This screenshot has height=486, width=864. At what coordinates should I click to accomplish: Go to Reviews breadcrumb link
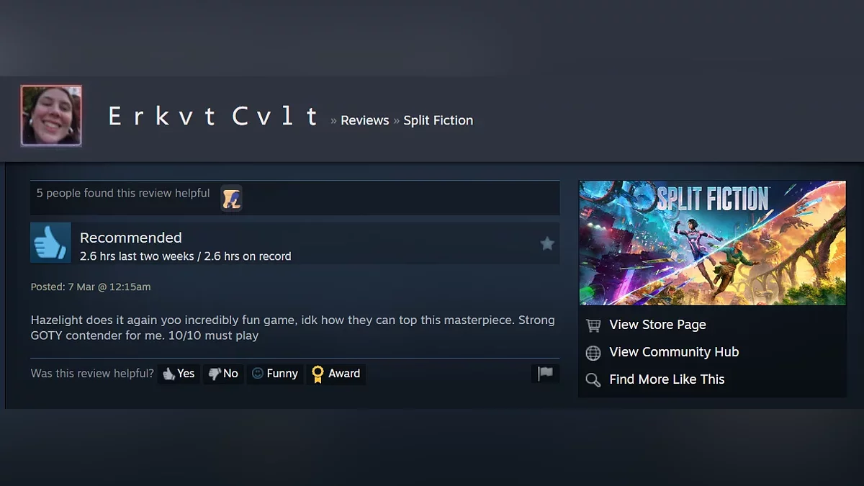(365, 120)
